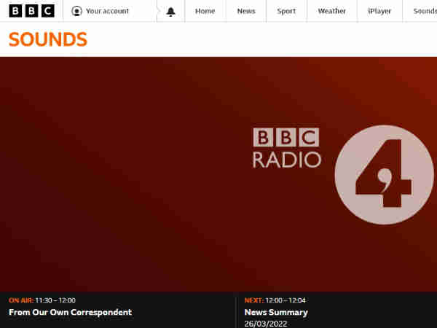Click the dark red Radio 4 banner background
437x328 pixels.
[125, 174]
